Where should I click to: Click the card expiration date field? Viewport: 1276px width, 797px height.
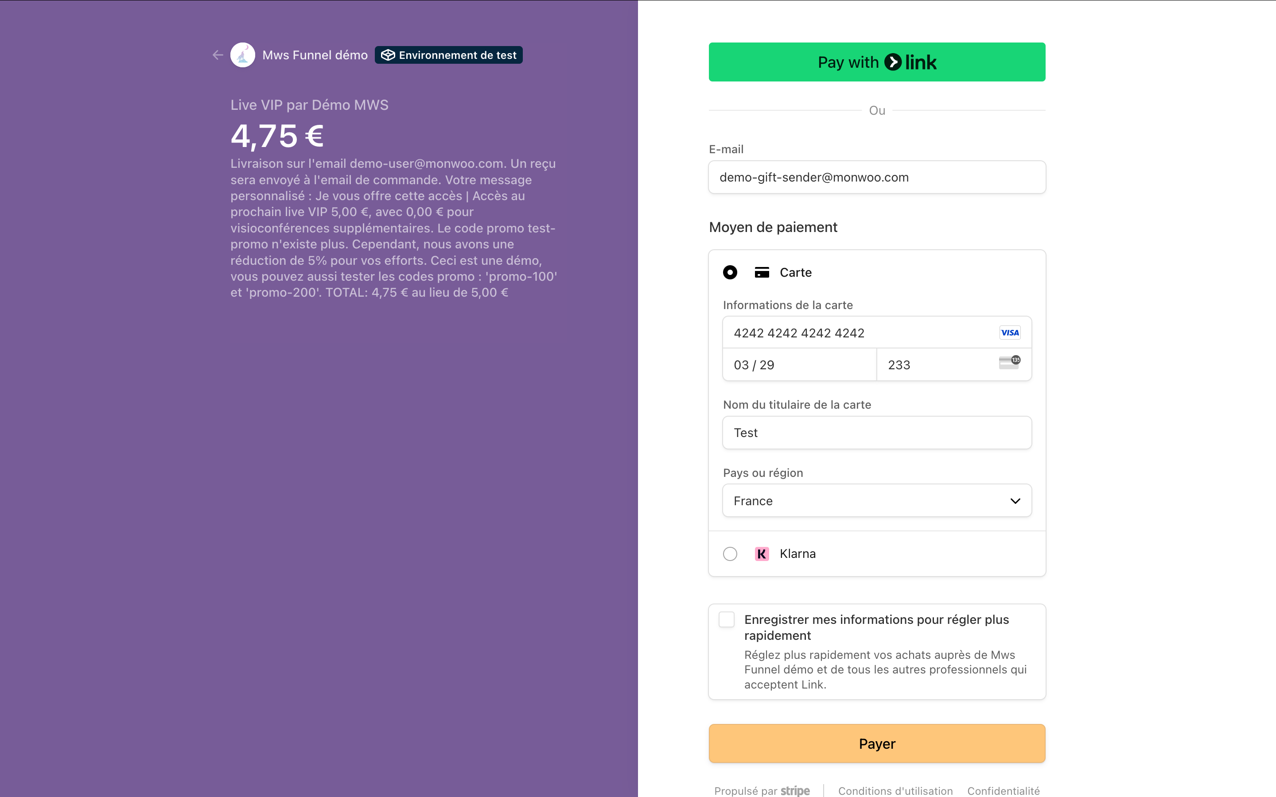[799, 365]
